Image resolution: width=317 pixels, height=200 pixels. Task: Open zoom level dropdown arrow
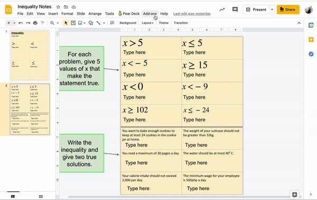click(x=58, y=23)
